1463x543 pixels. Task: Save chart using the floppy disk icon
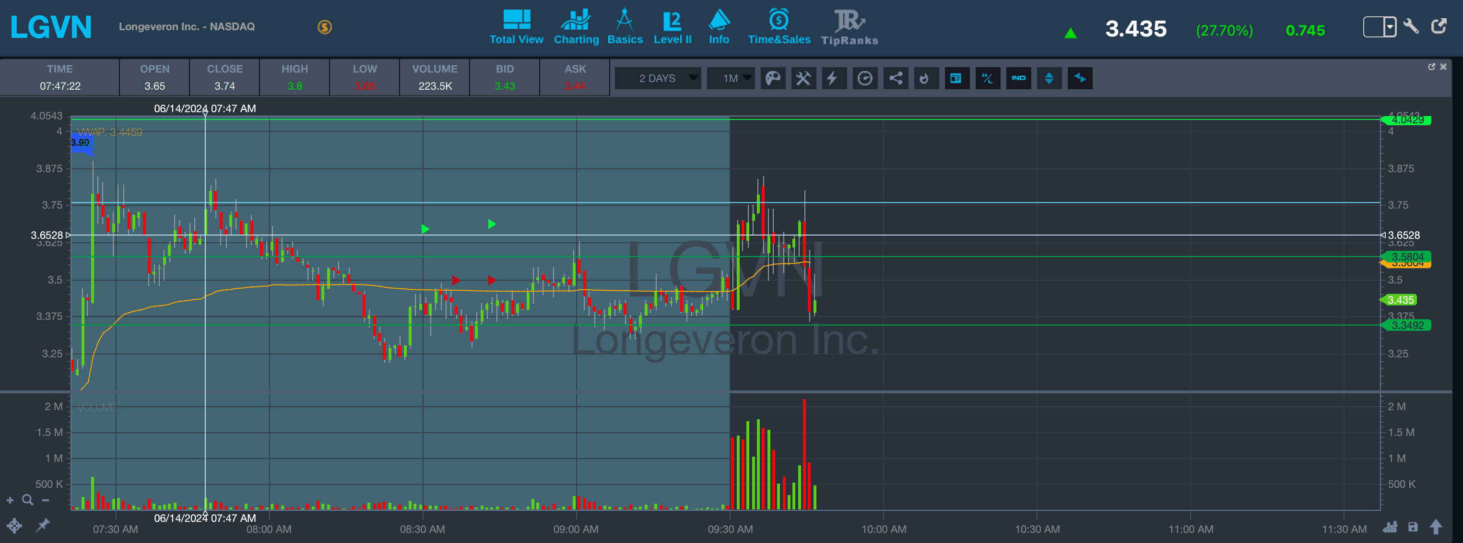tap(1413, 528)
